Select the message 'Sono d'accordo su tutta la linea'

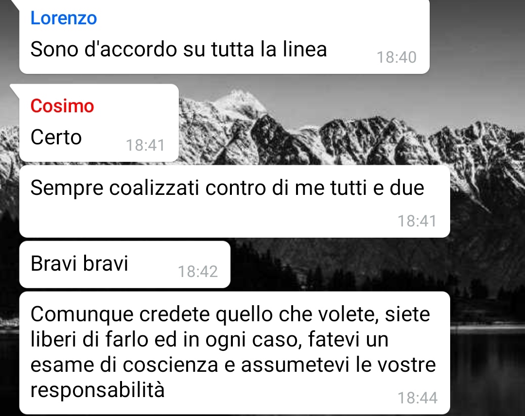pyautogui.click(x=178, y=50)
